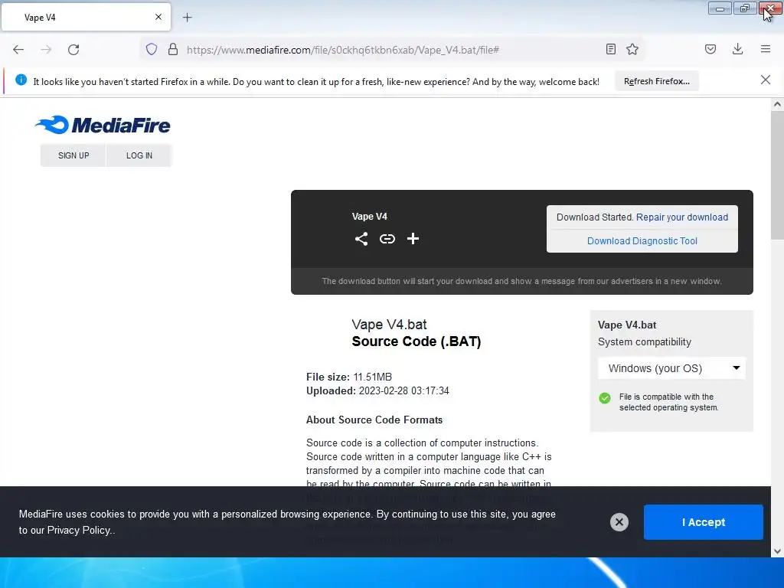Screen dimensions: 784x588
Task: Expand the Windows (your OS) dropdown
Action: click(x=671, y=368)
